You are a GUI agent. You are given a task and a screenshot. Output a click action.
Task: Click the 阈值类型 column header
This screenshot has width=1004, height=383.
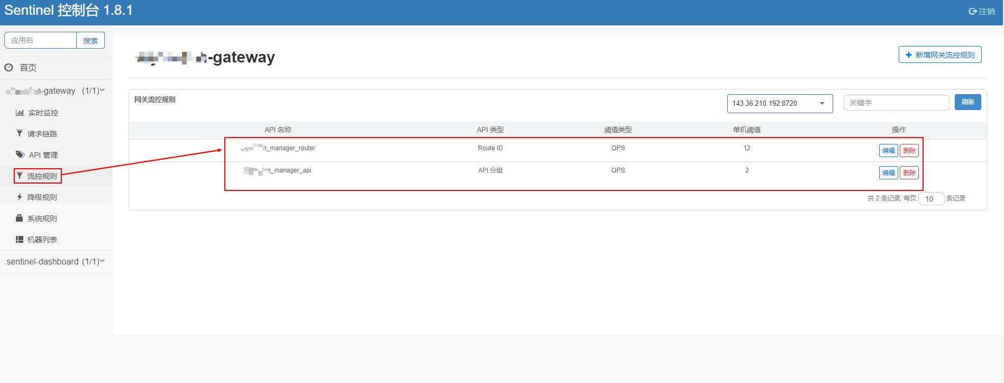(x=618, y=130)
